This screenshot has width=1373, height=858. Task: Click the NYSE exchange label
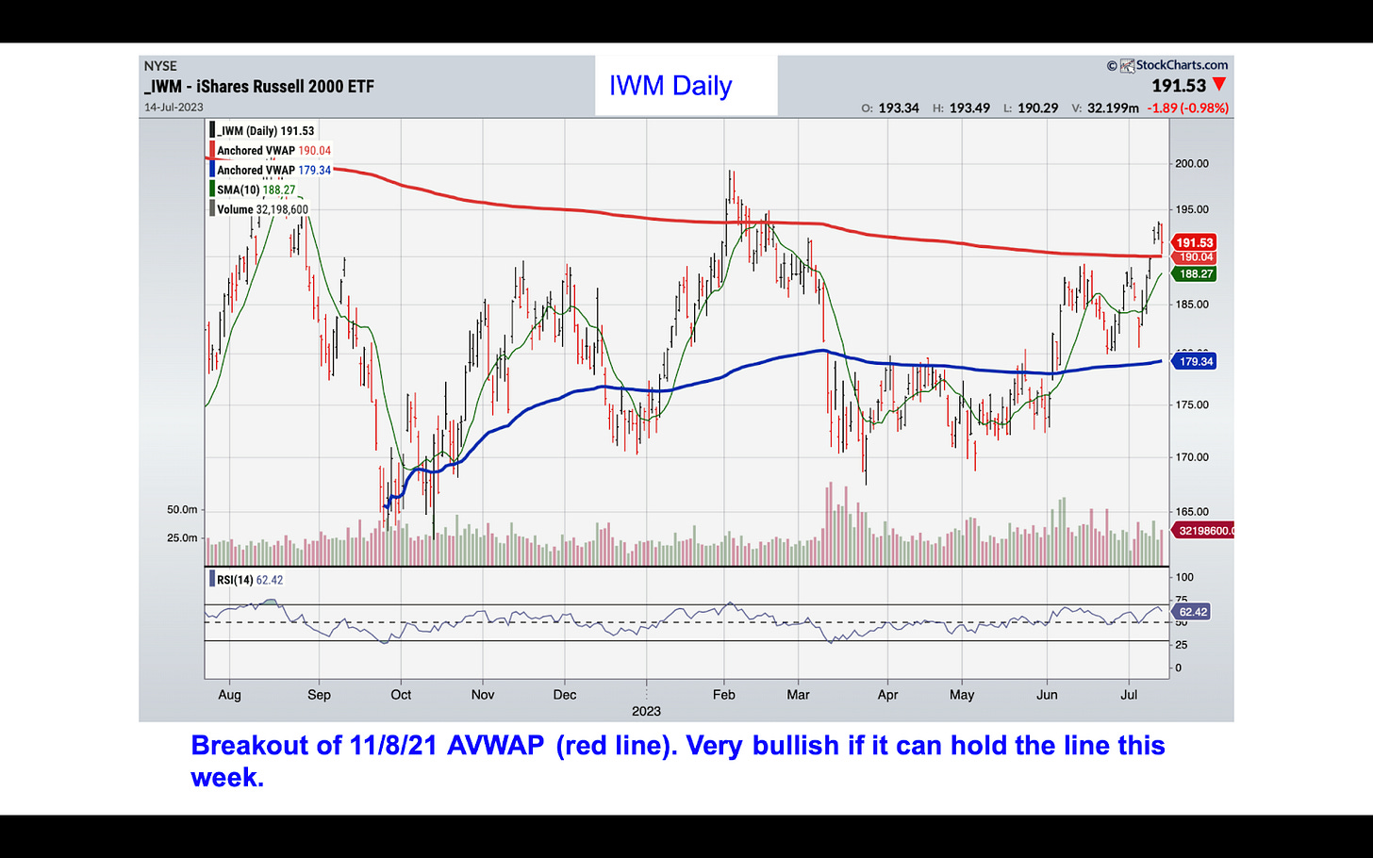(160, 66)
